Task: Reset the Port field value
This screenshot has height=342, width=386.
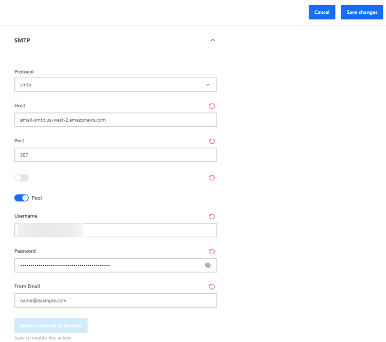Action: (x=212, y=141)
